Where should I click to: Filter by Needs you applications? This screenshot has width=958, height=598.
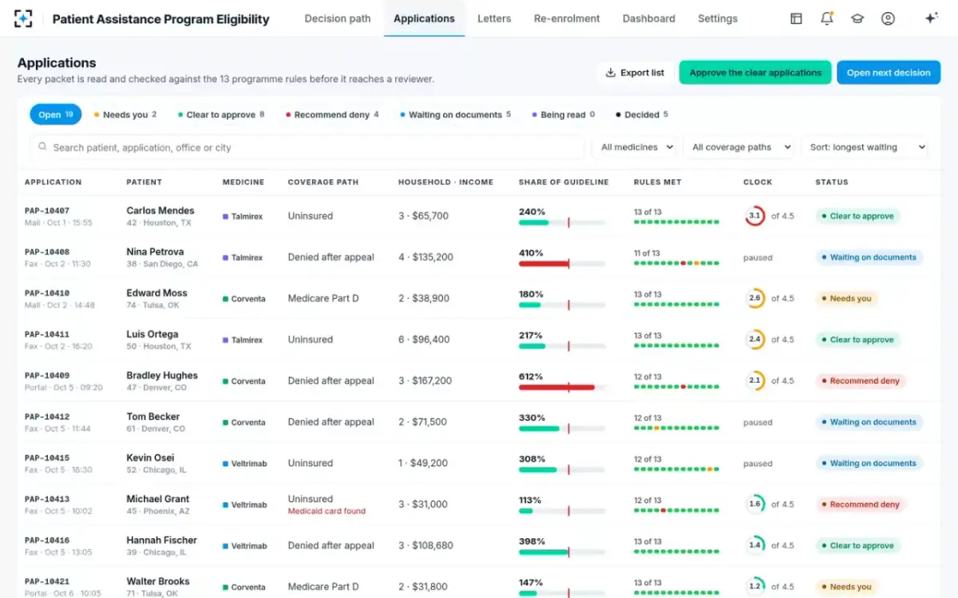125,115
